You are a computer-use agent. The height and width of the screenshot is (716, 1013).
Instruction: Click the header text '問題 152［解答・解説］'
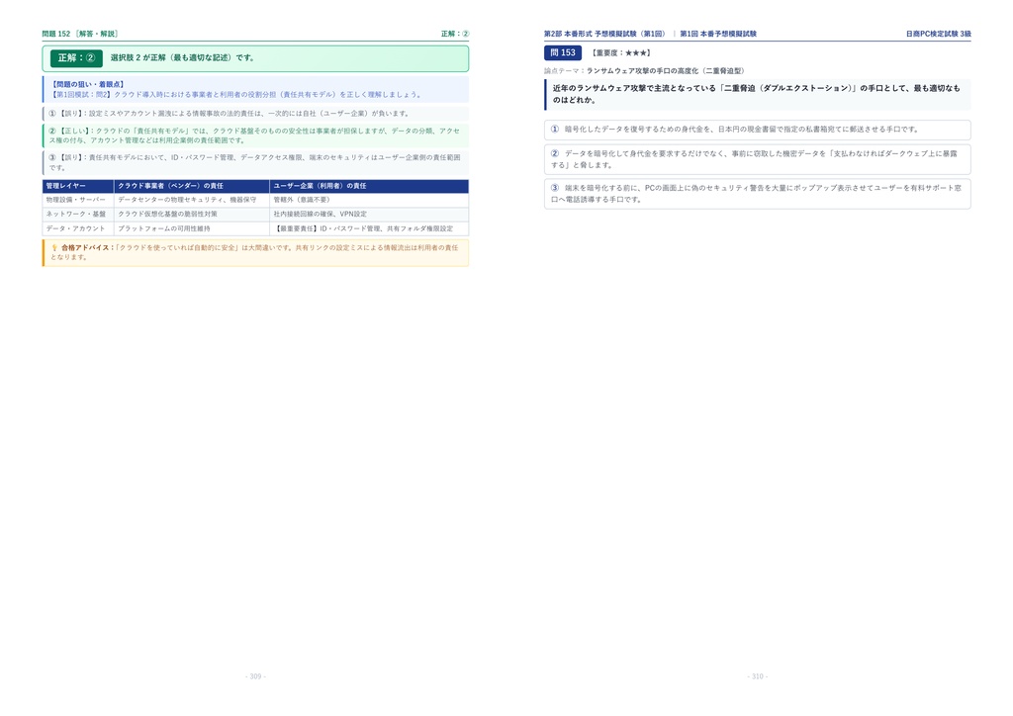80,34
